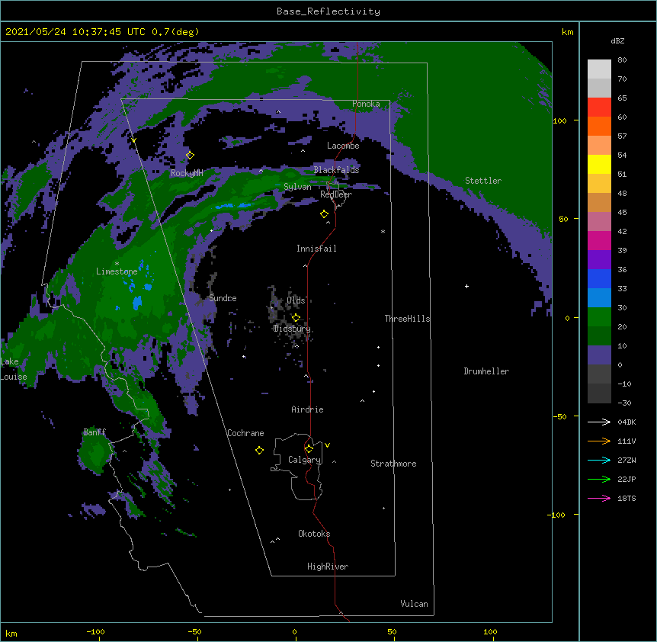Click the magenta 18TS arrow icon
Viewport: 657px width, 642px height.
tap(599, 498)
